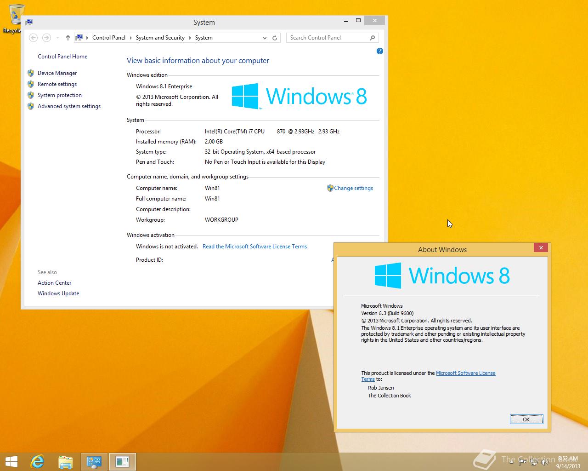Click the network tray icon
Viewport: 588px width, 471px height.
(534, 461)
